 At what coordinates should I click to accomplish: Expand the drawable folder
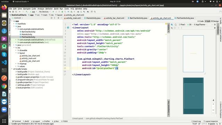pyautogui.click(x=16, y=50)
